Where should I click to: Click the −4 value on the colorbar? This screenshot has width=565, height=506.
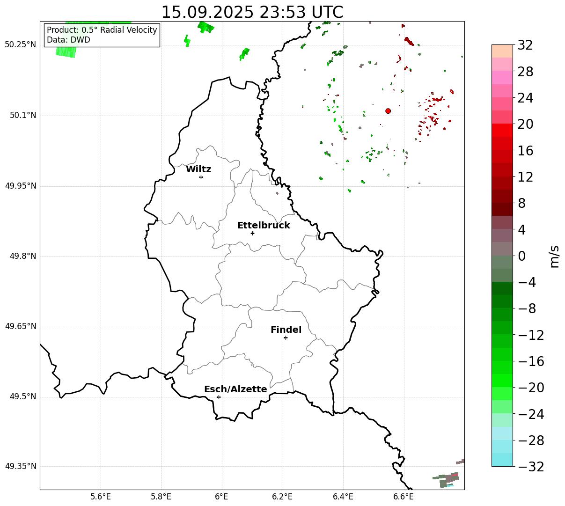click(x=527, y=282)
